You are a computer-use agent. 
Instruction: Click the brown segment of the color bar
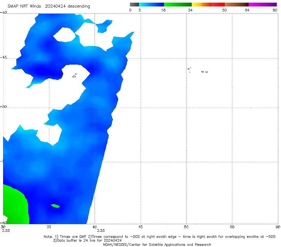click(237, 5)
